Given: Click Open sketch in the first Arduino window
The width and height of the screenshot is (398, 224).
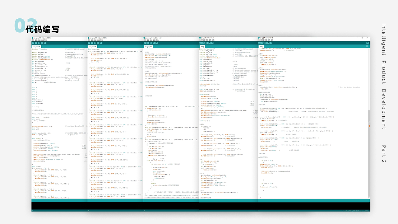Looking at the screenshot, I should pos(42,43).
